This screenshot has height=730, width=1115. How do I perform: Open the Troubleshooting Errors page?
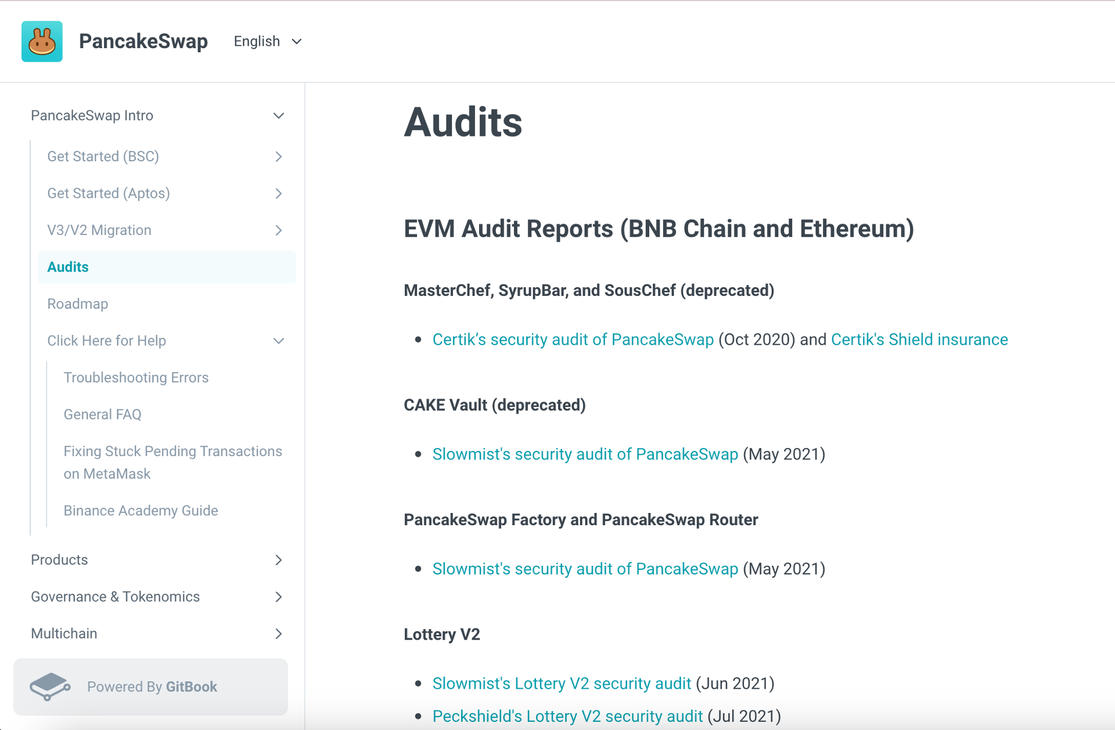(x=136, y=378)
